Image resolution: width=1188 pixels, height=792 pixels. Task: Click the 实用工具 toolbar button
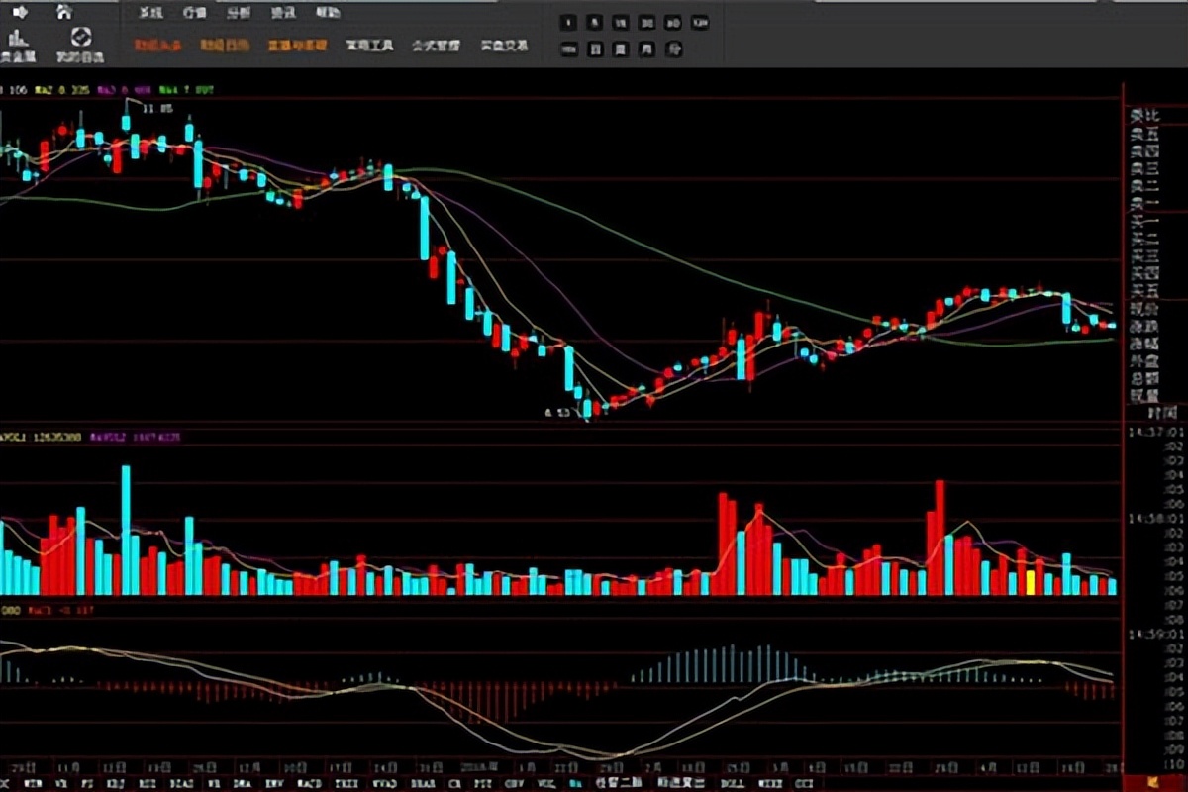[x=369, y=46]
